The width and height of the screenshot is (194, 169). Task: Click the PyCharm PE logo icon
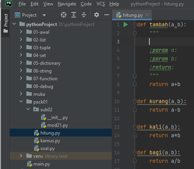9,3
